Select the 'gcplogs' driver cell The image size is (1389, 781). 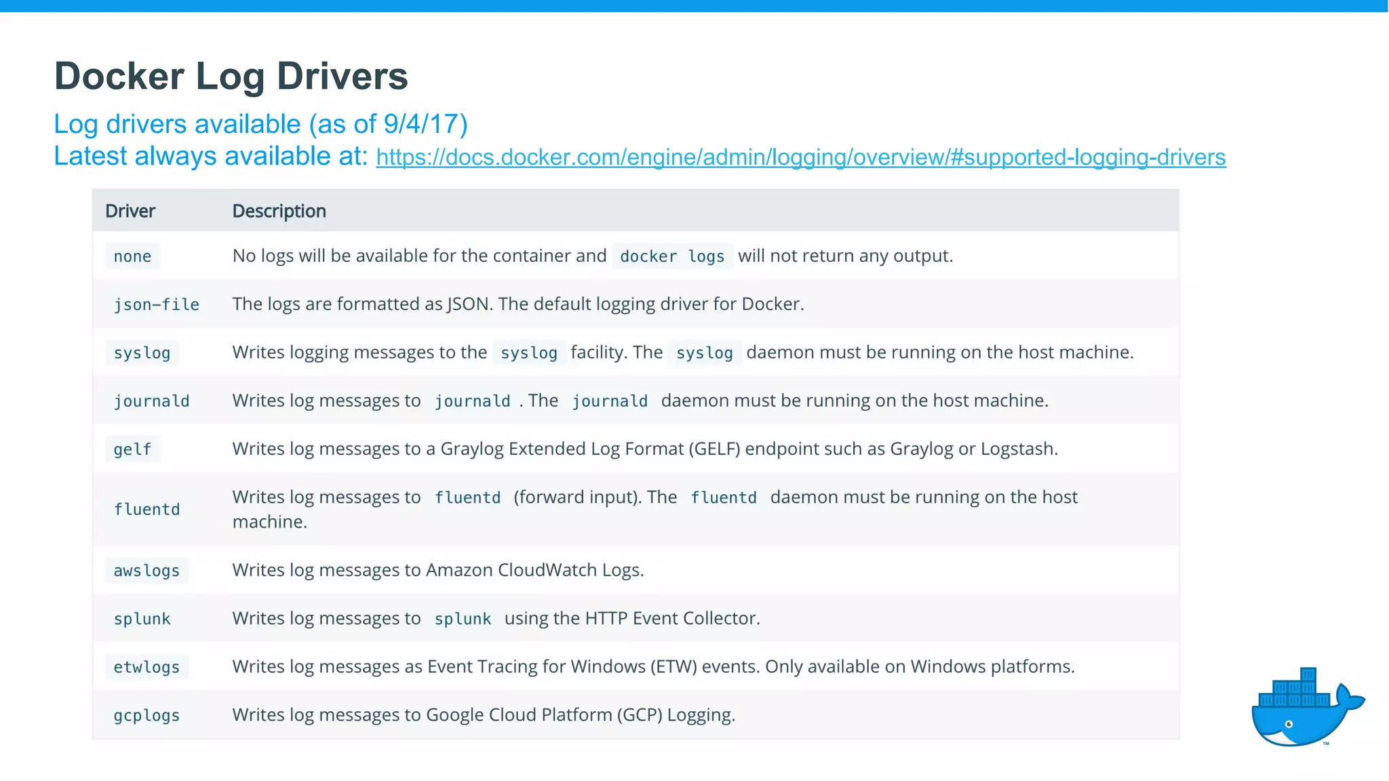pos(147,715)
